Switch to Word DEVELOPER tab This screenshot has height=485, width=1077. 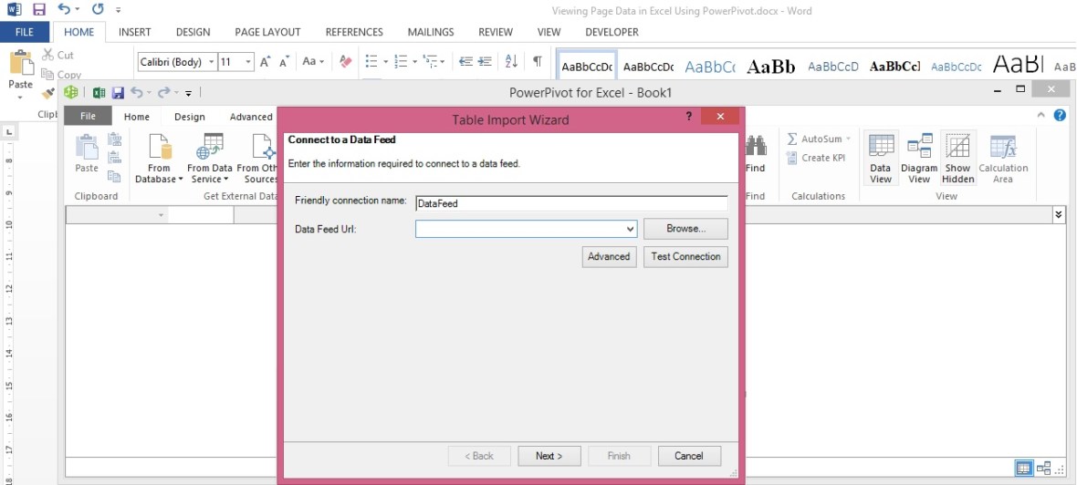612,32
